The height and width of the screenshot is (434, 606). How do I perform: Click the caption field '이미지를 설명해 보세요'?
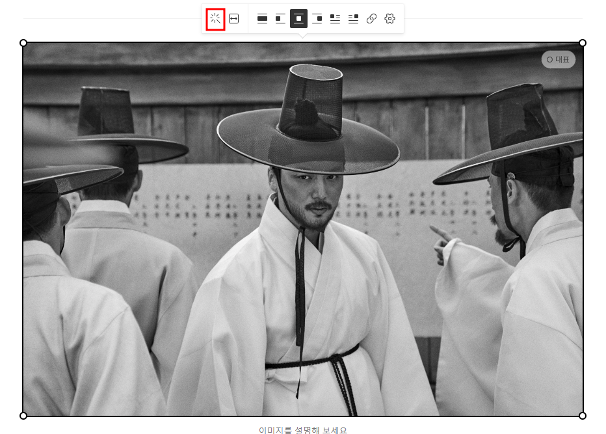point(303,429)
